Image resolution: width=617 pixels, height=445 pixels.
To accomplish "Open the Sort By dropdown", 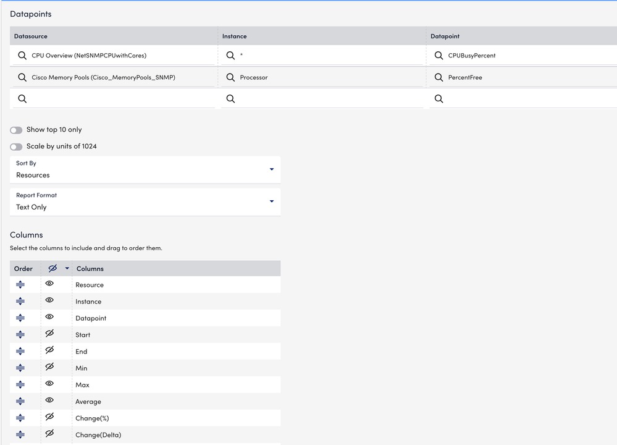I will tap(145, 170).
